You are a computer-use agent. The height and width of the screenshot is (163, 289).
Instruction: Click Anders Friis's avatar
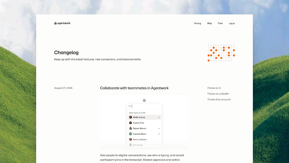click(130, 123)
